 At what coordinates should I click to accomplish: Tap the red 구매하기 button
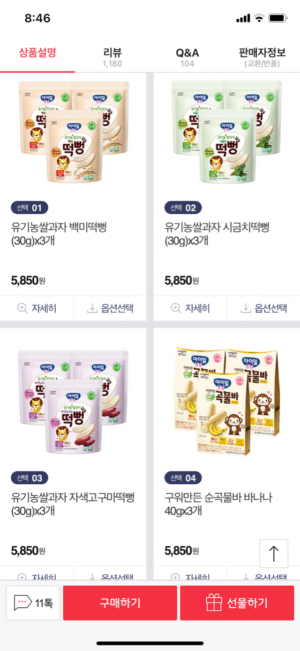(120, 603)
